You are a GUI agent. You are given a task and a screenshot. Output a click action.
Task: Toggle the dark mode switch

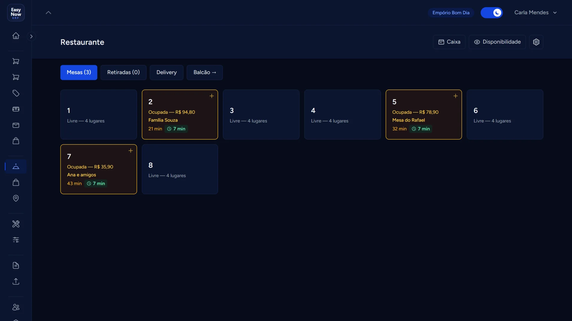(492, 12)
